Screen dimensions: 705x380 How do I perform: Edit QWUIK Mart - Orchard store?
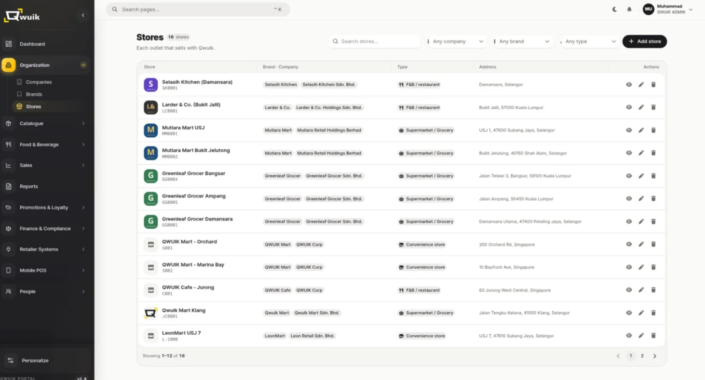click(x=641, y=244)
